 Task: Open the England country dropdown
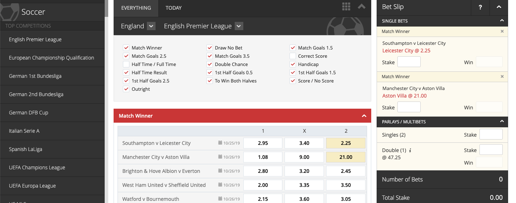click(151, 26)
